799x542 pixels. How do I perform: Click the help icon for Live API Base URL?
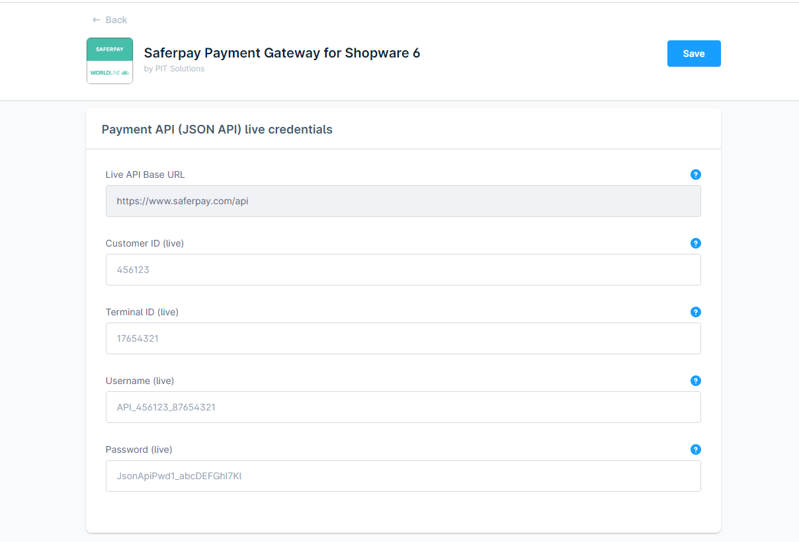[x=695, y=174]
